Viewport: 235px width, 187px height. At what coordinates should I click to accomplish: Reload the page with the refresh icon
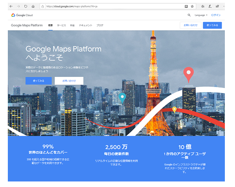point(26,6)
